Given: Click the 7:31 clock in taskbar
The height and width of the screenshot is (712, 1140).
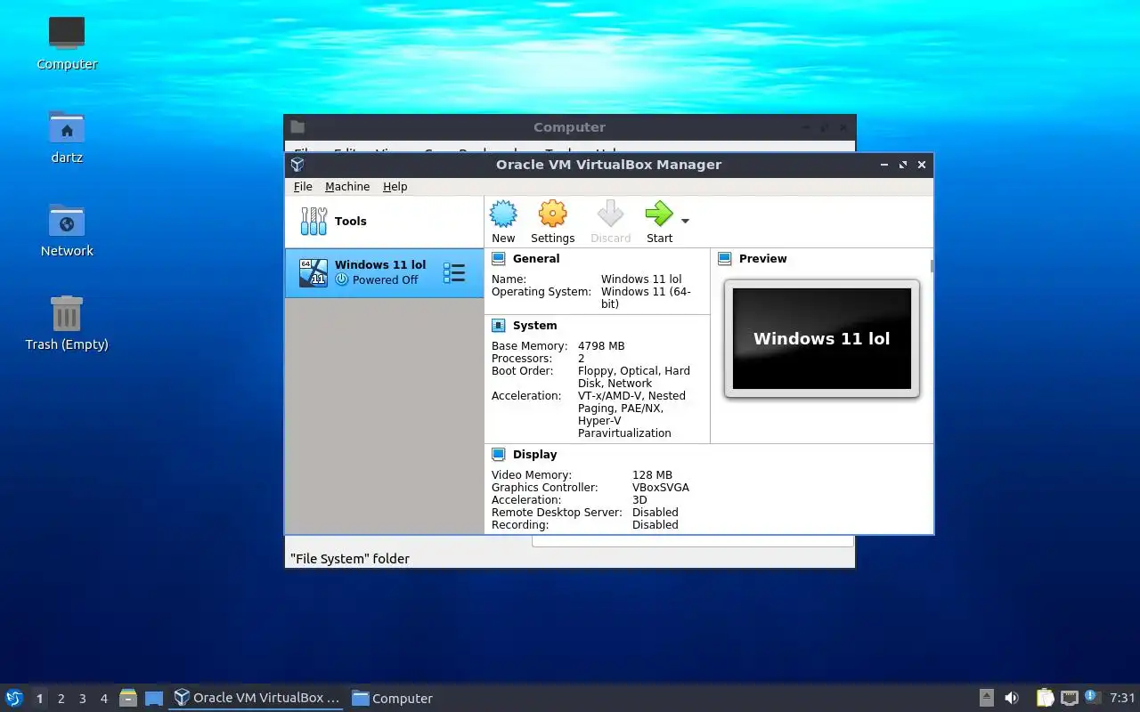Looking at the screenshot, I should (x=1122, y=698).
